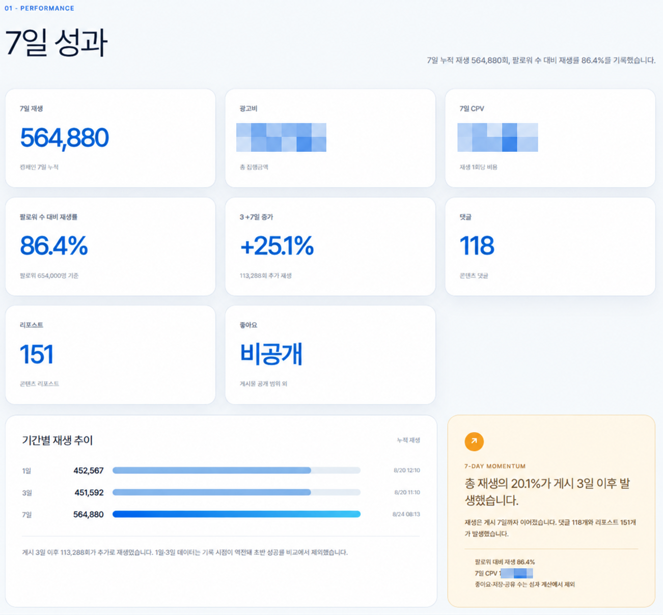Click the 재생 1회당 비용 caption
Image resolution: width=663 pixels, height=615 pixels.
coord(479,167)
